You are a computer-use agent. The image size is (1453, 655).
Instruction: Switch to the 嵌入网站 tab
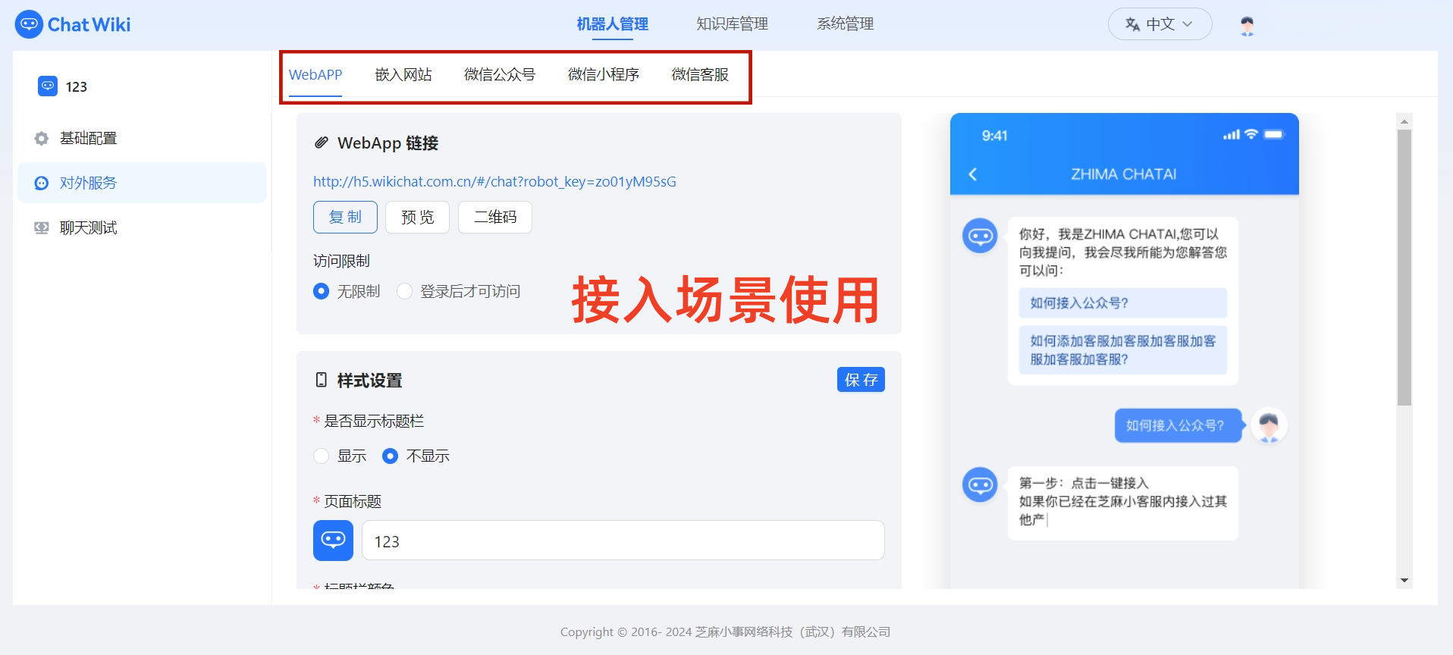click(x=403, y=74)
